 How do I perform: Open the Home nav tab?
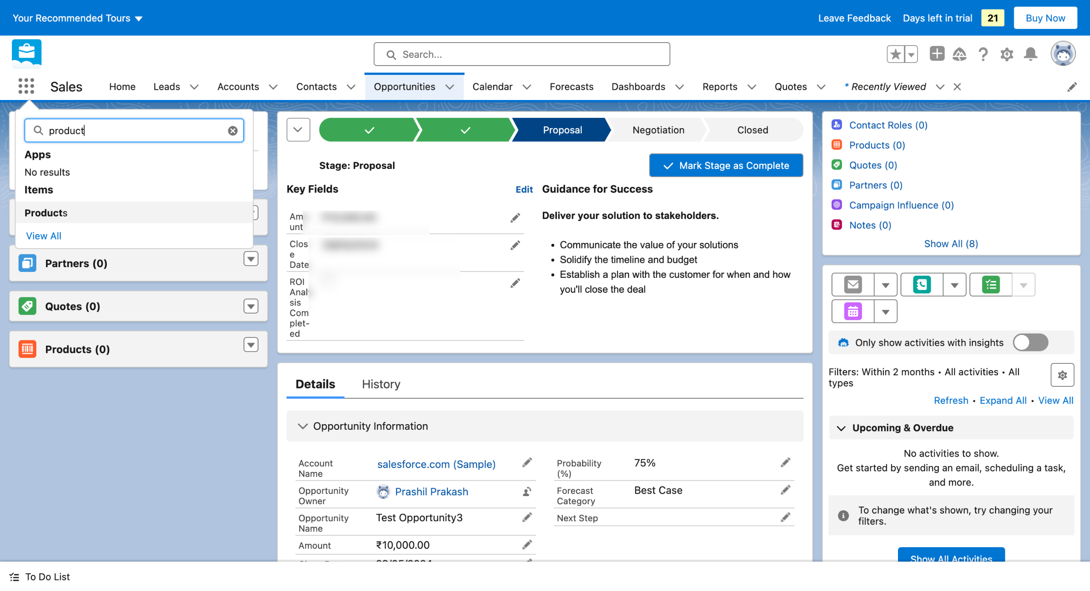[x=122, y=87]
